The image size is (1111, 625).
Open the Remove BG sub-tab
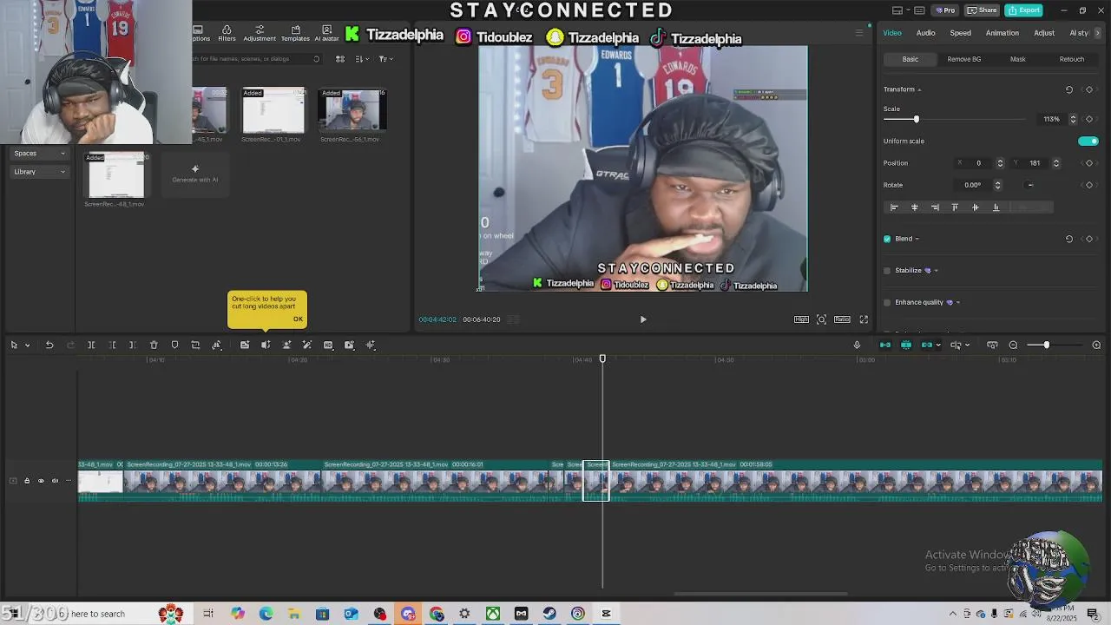tap(964, 59)
